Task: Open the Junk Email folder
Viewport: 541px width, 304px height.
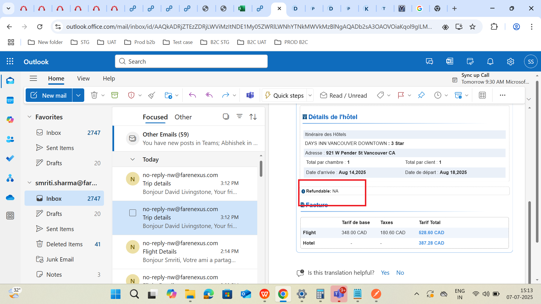Action: 64,259
